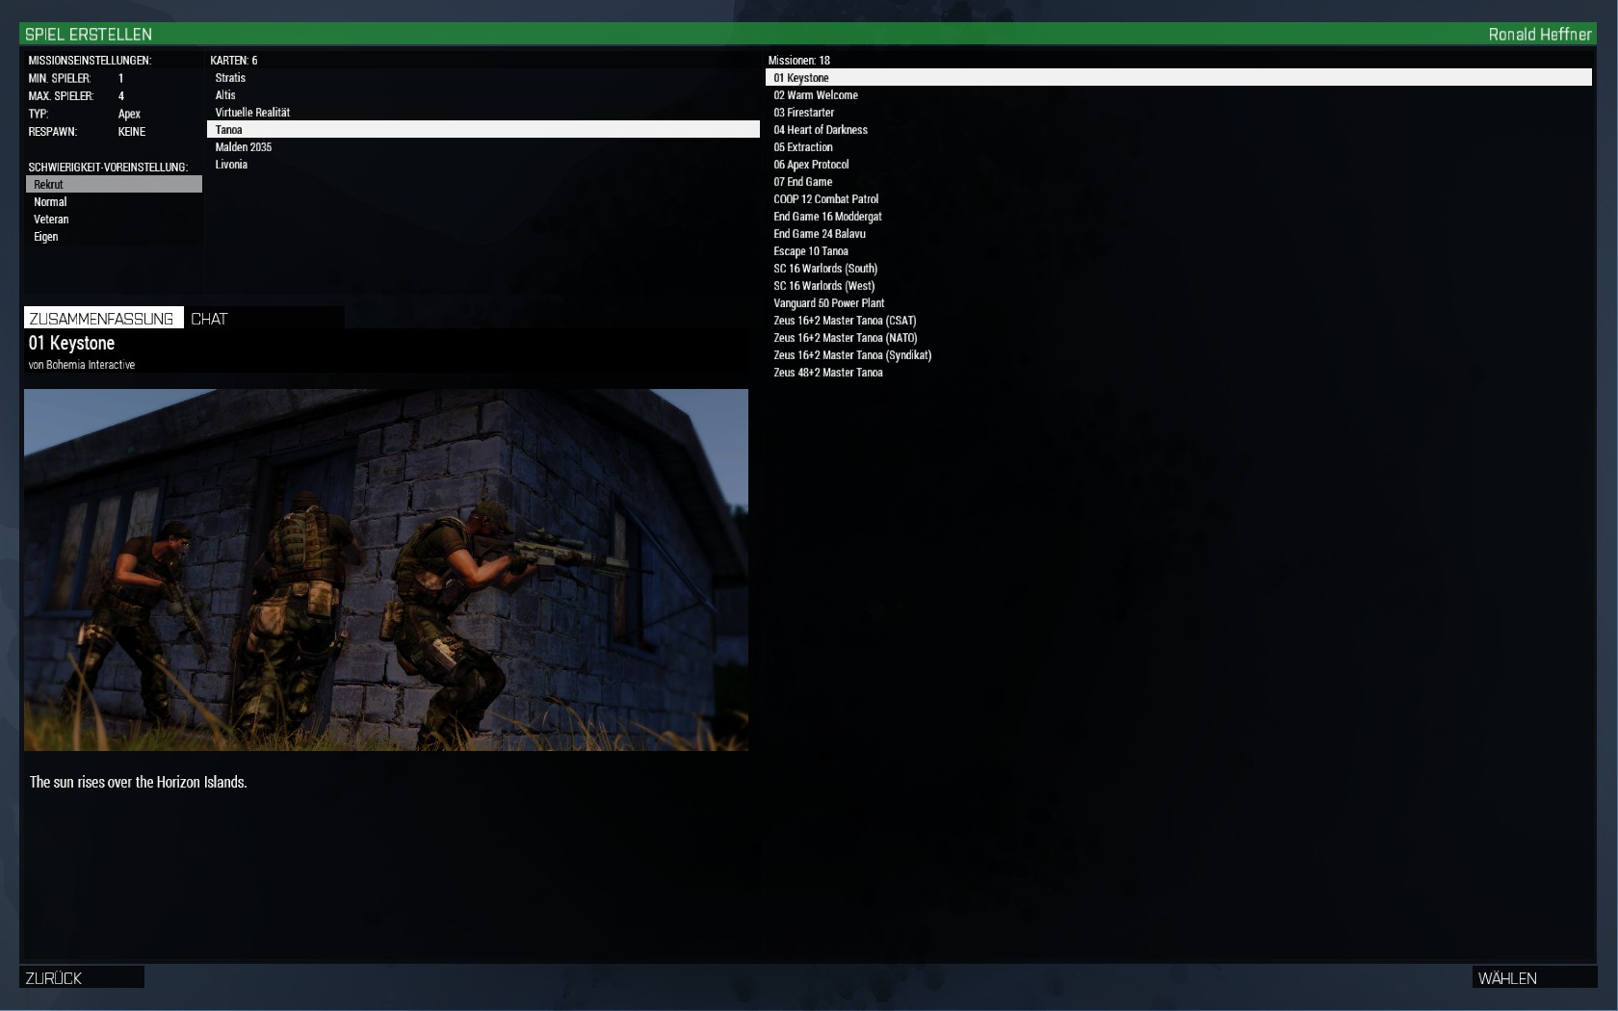The image size is (1618, 1011).
Task: Select Zeus 16+2 Master Tanoa (NATO)
Action: pos(1178,338)
